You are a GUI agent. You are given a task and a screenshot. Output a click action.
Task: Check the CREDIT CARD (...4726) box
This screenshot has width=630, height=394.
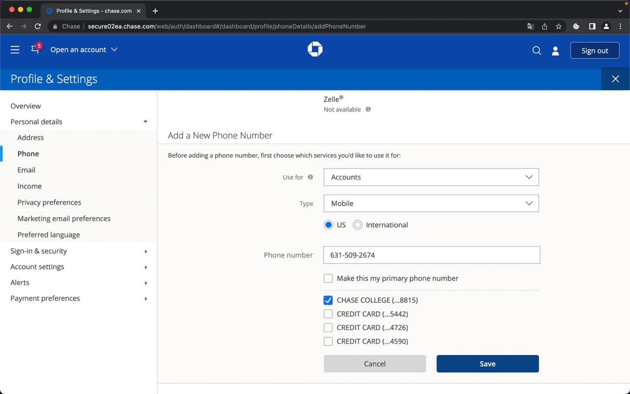[328, 328]
